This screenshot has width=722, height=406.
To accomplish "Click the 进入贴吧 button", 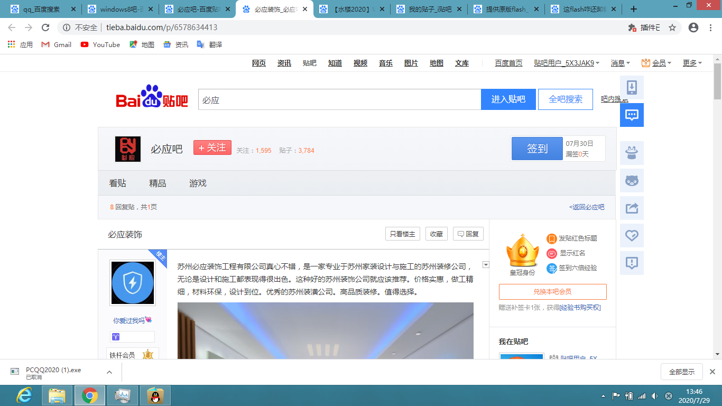I will click(508, 99).
